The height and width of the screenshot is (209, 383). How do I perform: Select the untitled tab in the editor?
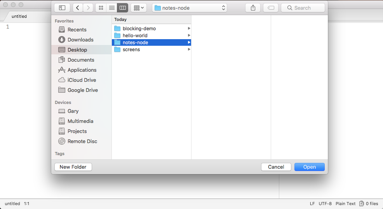tap(19, 16)
